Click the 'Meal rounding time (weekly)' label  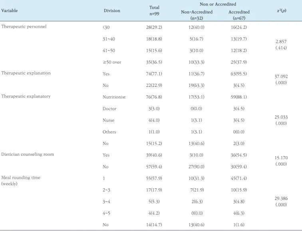pos(21,180)
